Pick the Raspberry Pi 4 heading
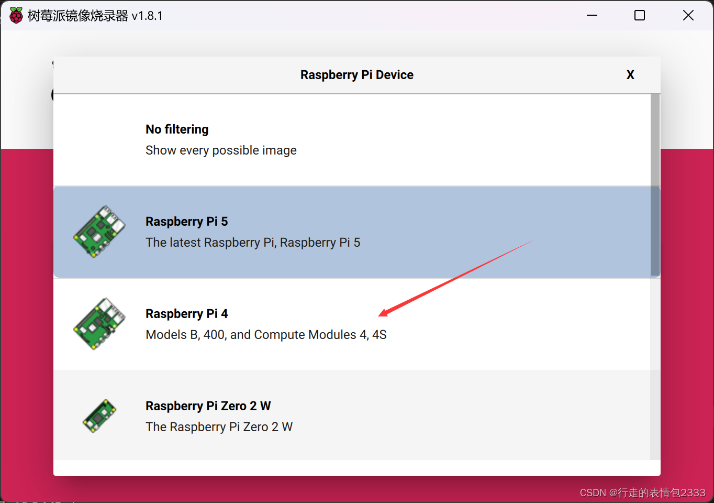714x503 pixels. point(187,314)
